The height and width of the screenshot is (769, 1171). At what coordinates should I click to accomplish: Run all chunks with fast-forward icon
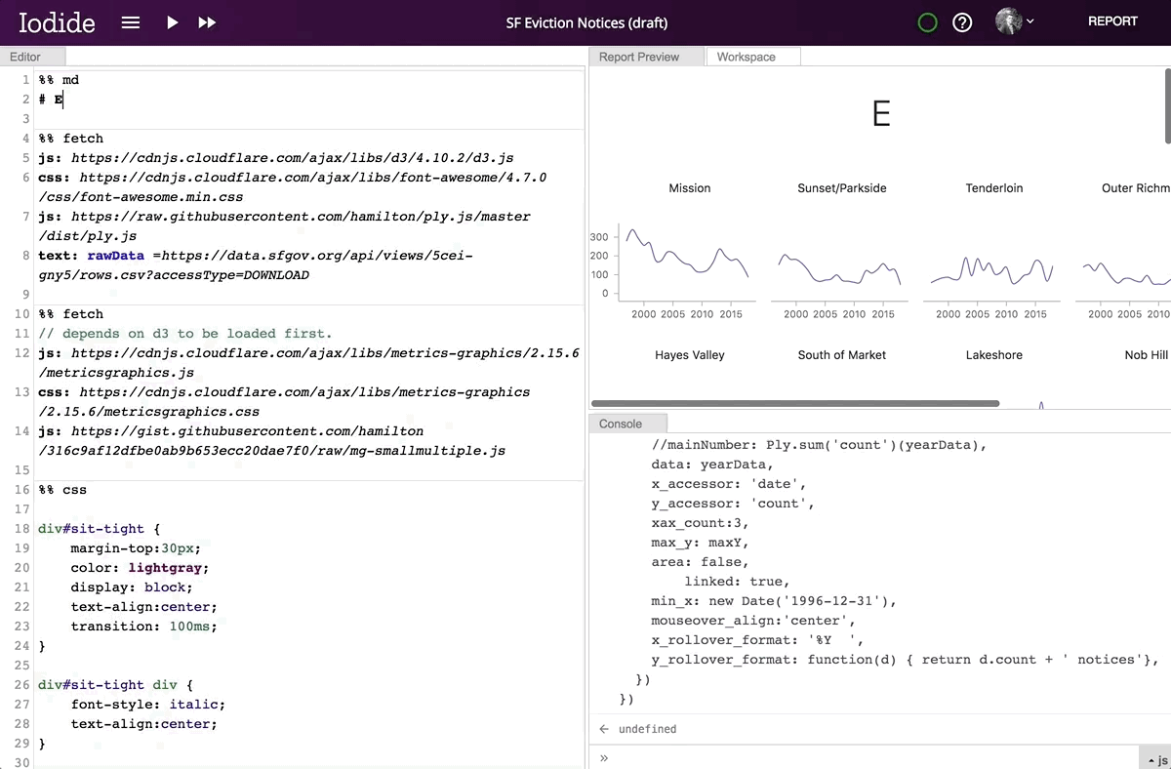point(207,22)
